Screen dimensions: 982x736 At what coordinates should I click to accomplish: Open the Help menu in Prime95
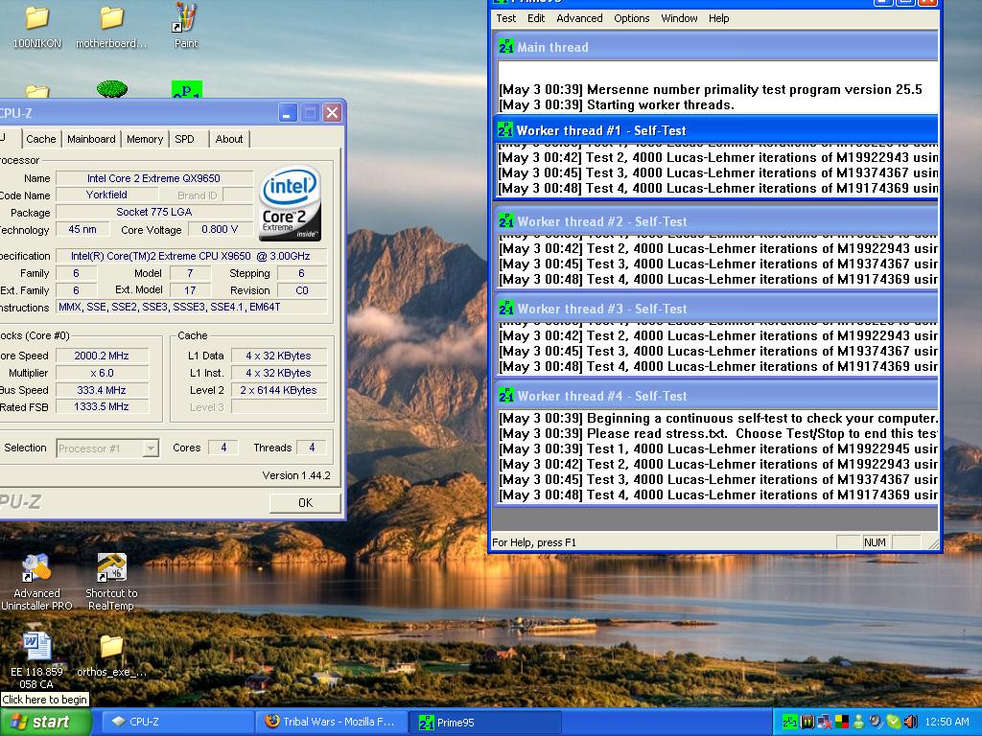[719, 18]
